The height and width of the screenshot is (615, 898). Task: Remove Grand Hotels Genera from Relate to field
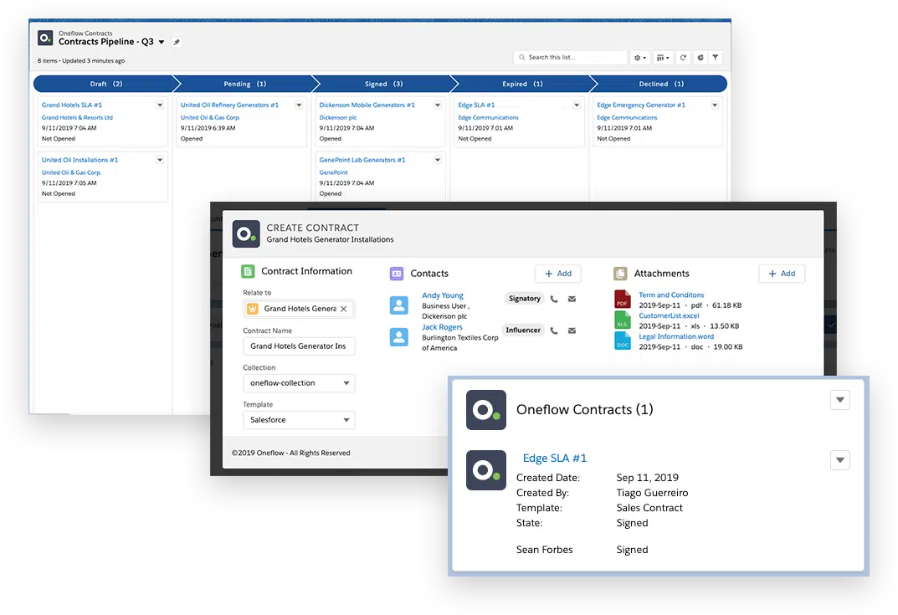coord(344,309)
